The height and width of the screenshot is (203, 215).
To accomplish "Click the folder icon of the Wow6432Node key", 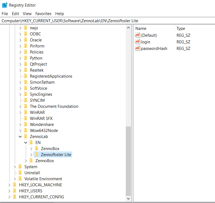I will 26,130.
